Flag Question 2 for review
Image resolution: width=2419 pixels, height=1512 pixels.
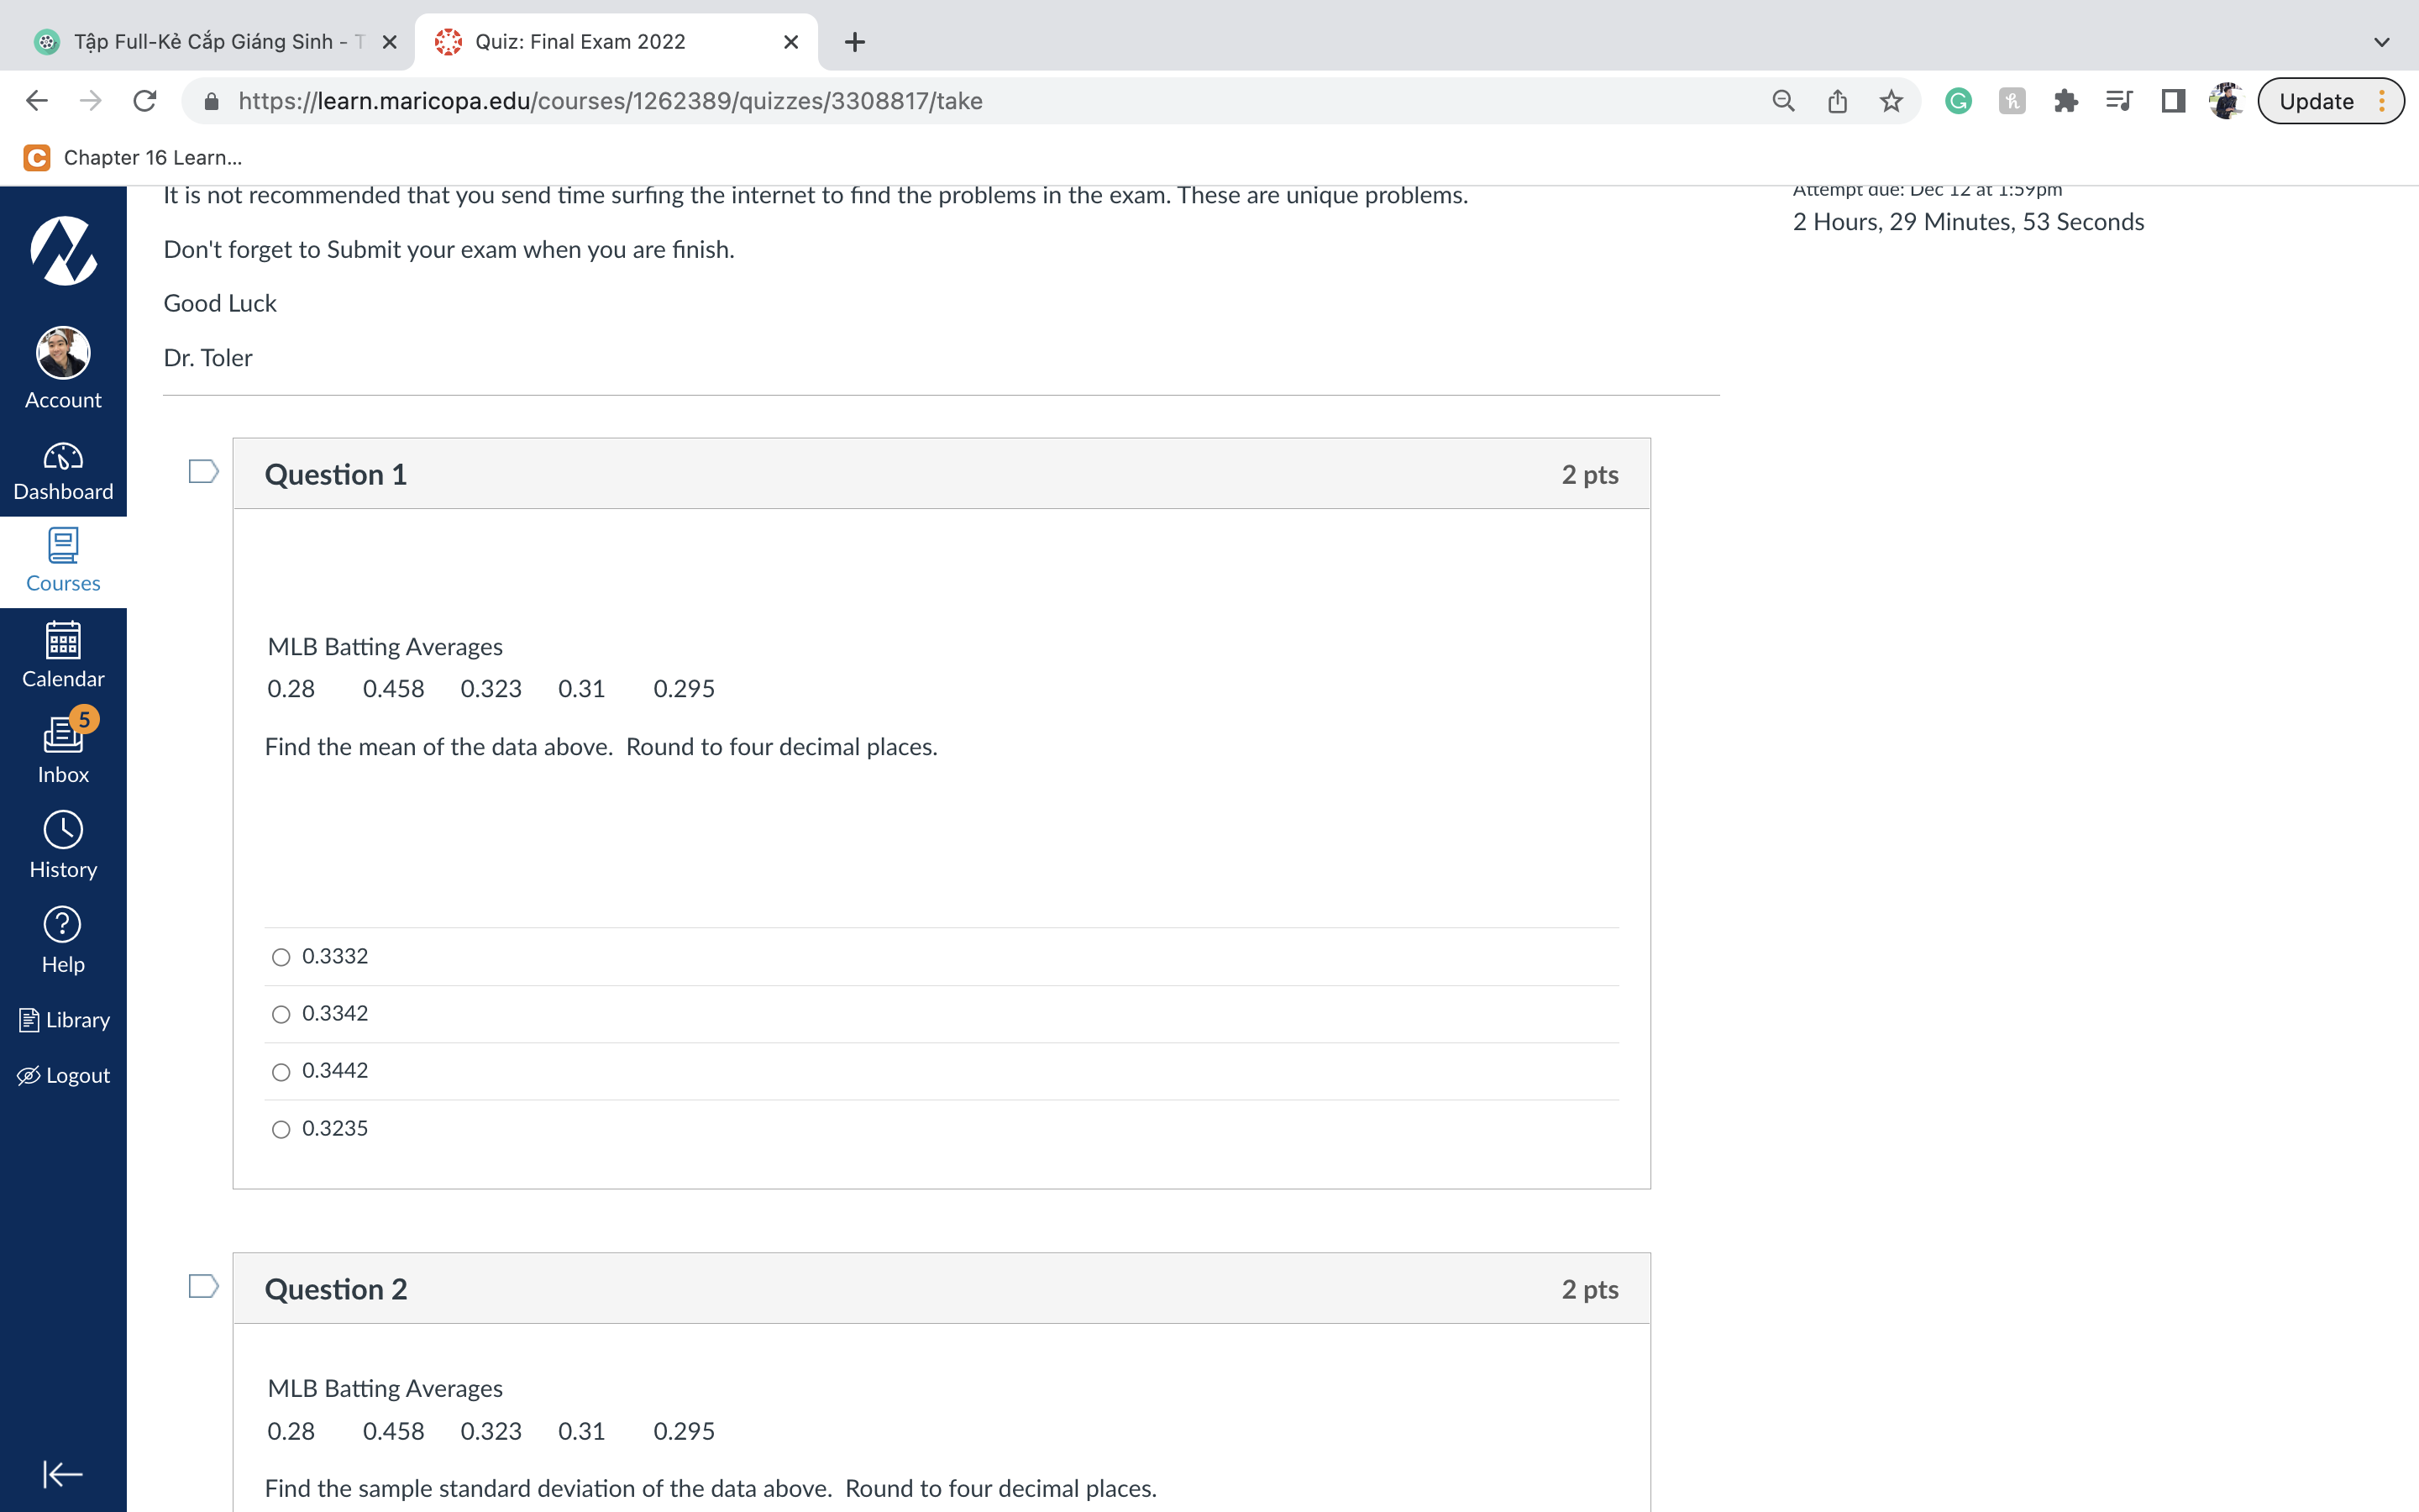tap(203, 1286)
